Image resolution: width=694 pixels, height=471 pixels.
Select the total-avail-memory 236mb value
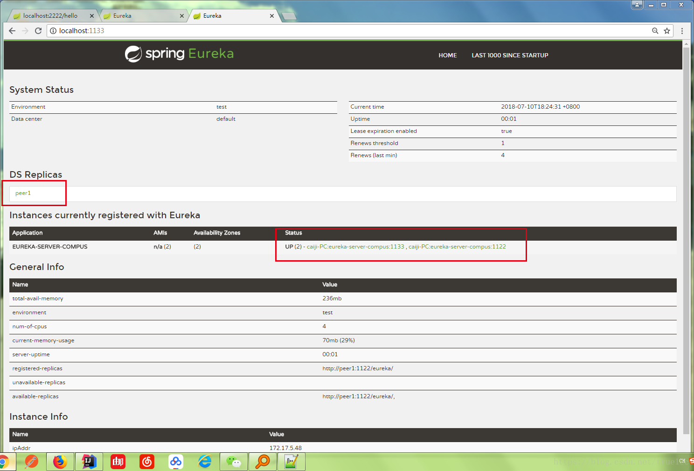tap(332, 298)
